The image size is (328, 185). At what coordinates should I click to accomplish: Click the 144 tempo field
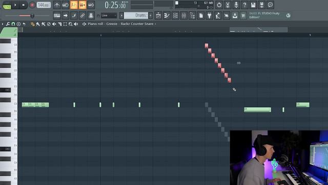(x=44, y=5)
